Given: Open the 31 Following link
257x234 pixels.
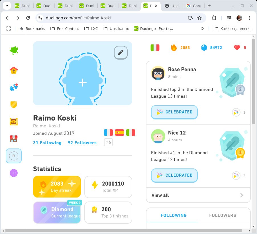Looking at the screenshot, I should tap(47, 143).
